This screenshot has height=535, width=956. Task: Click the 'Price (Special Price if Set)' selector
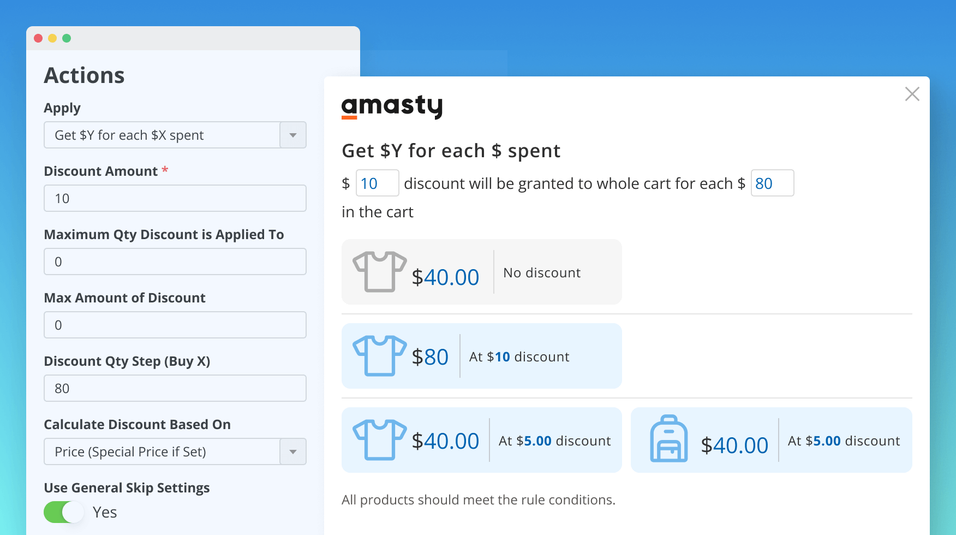click(x=162, y=451)
